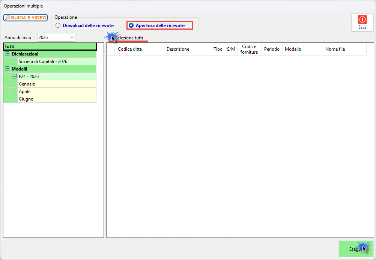Click the red Esci power icon
Screen dimensions: 376x260
[362, 20]
